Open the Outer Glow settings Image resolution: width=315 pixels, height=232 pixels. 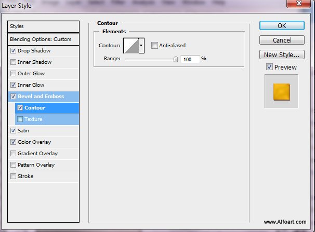click(31, 74)
